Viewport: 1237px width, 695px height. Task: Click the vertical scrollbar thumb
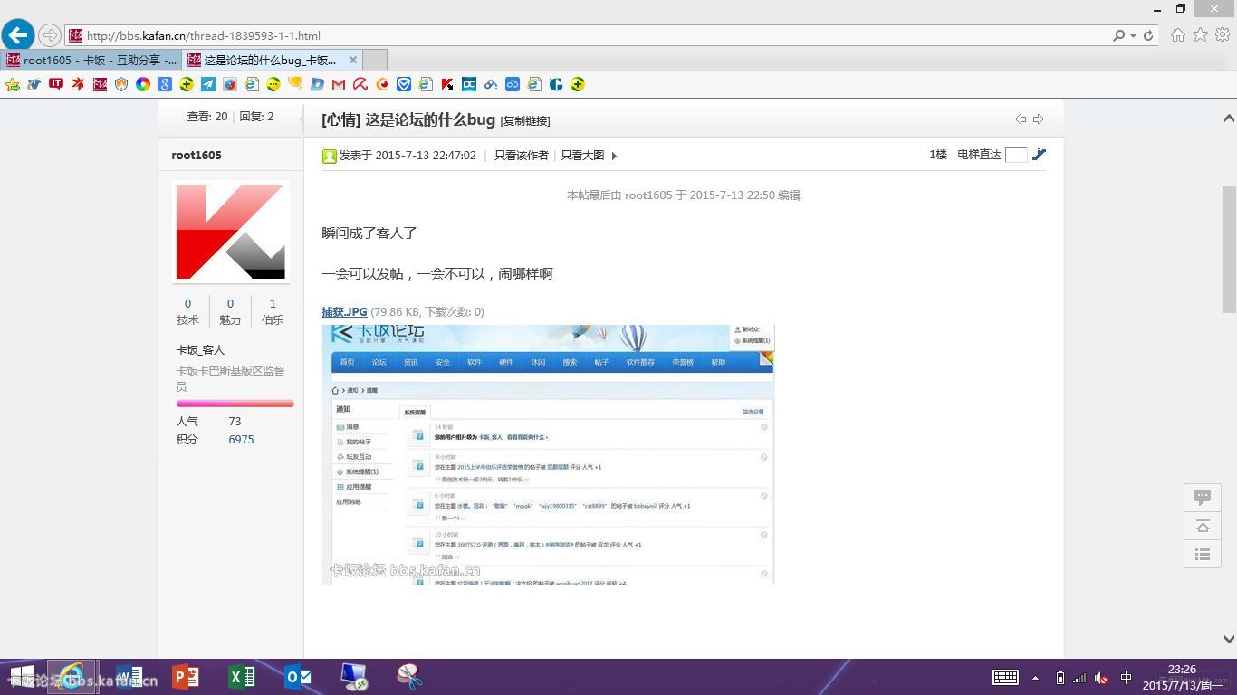pos(1229,249)
